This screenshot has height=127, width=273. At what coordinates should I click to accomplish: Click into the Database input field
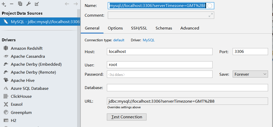187,88
